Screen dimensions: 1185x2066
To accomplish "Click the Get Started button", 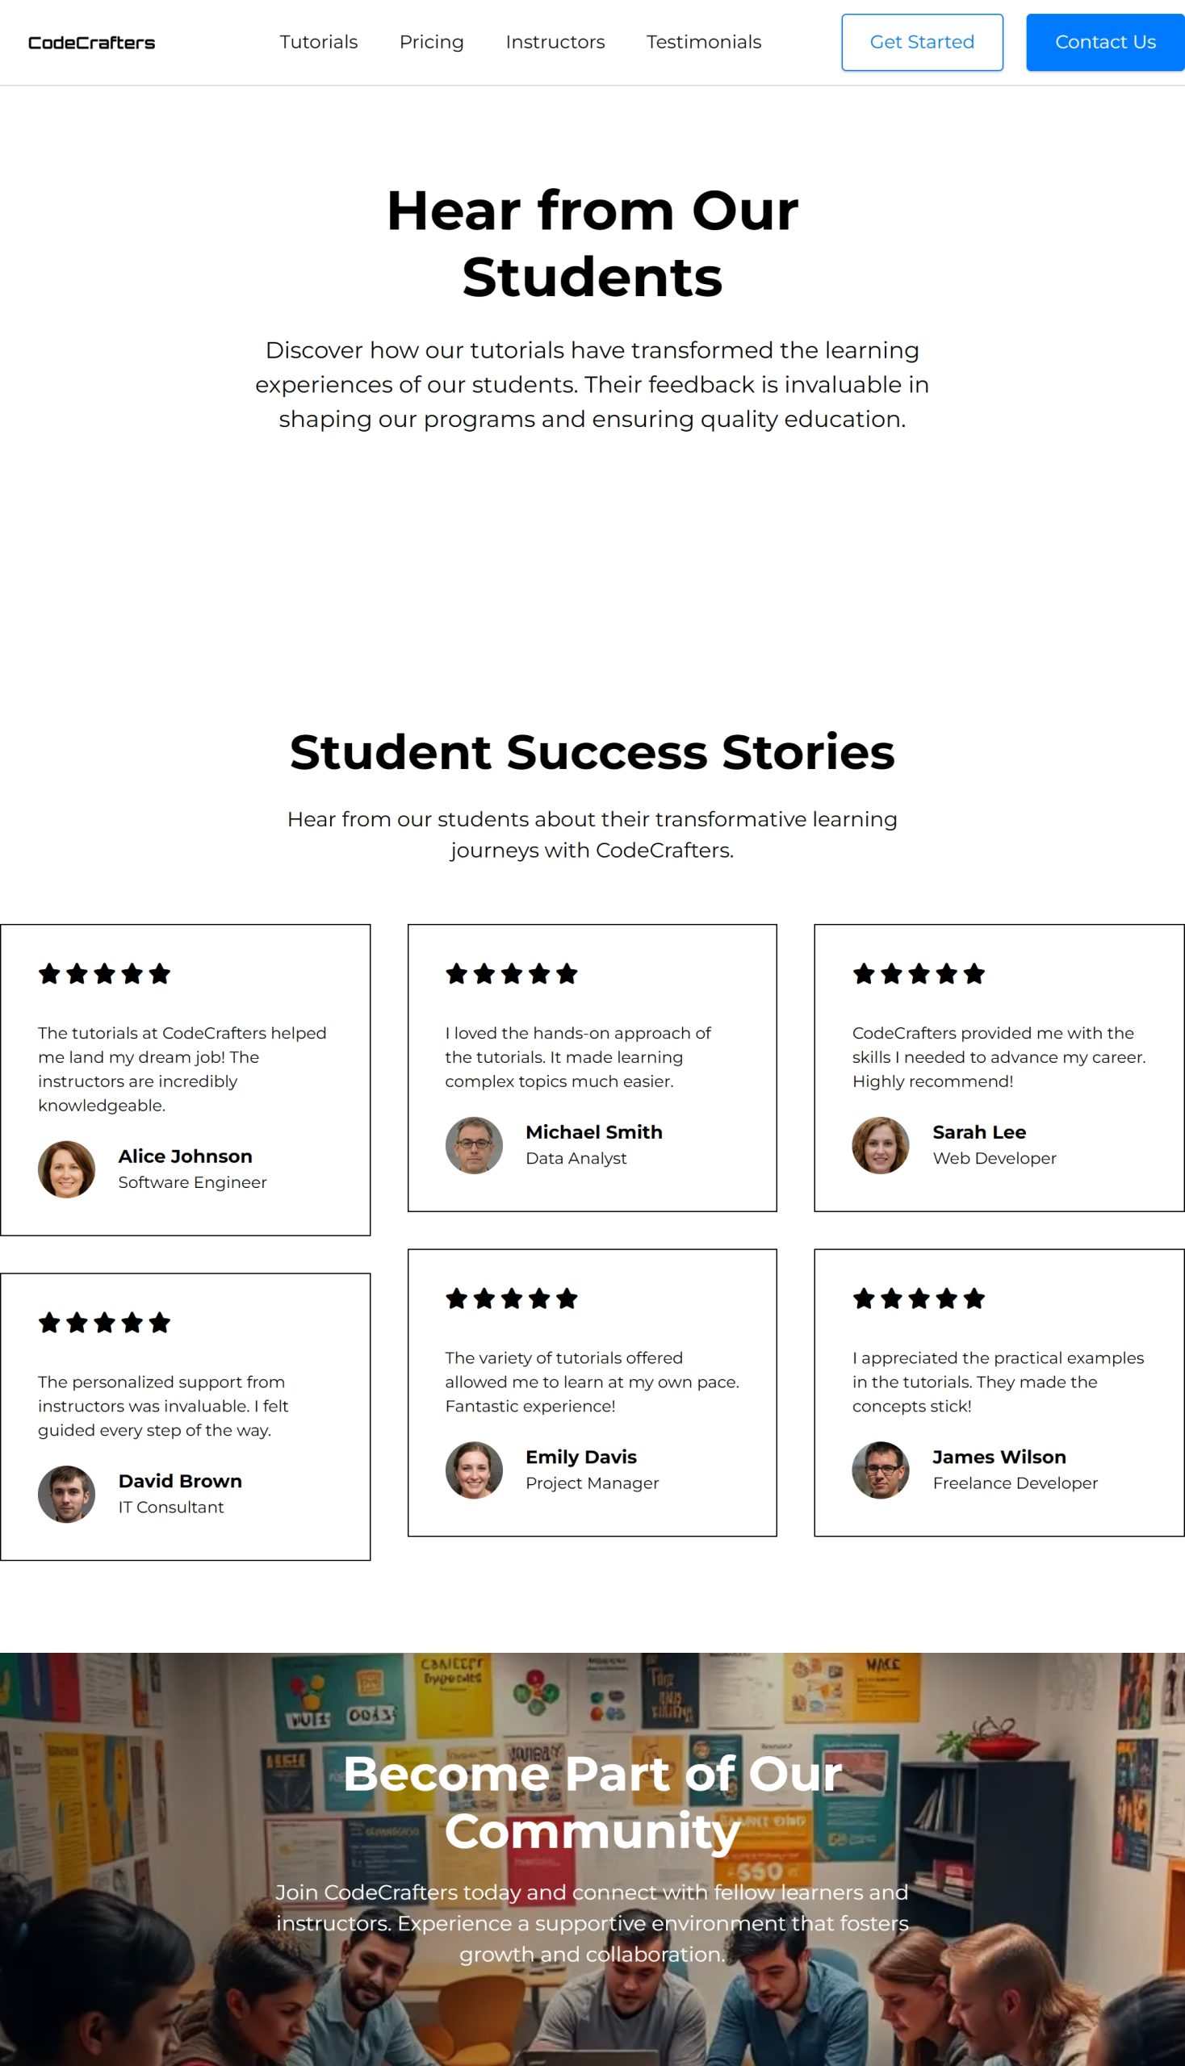I will (921, 42).
